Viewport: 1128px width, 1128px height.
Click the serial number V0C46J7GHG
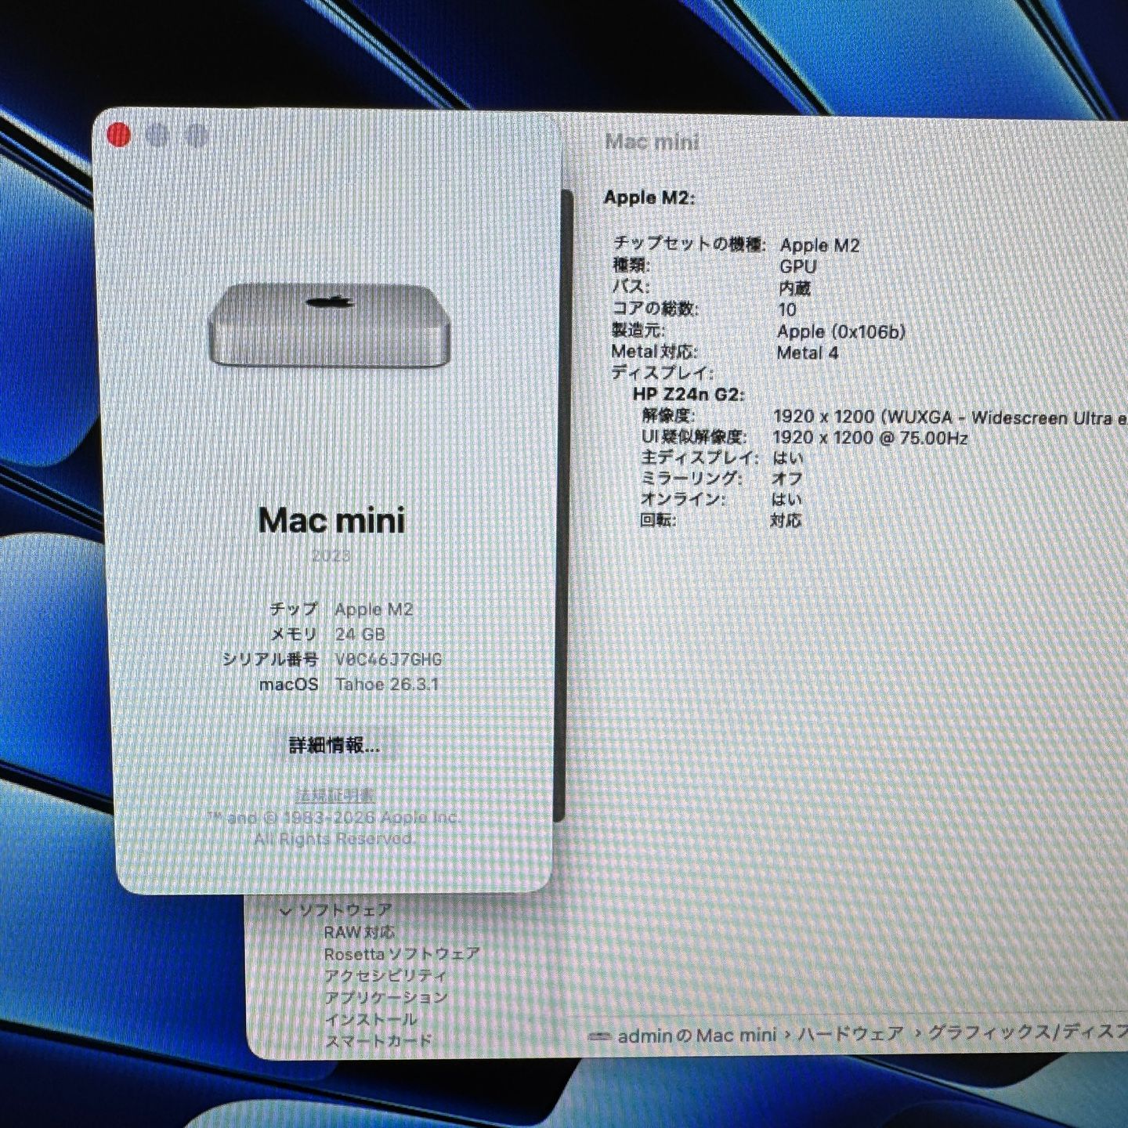coord(389,660)
